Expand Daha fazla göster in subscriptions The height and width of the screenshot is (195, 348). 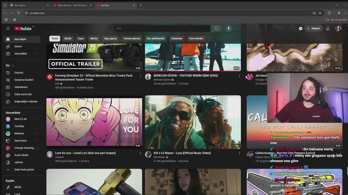pyautogui.click(x=22, y=170)
